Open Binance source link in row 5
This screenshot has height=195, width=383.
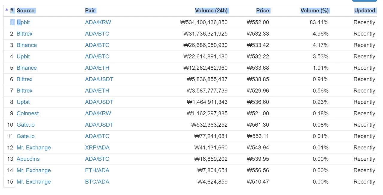pyautogui.click(x=27, y=68)
